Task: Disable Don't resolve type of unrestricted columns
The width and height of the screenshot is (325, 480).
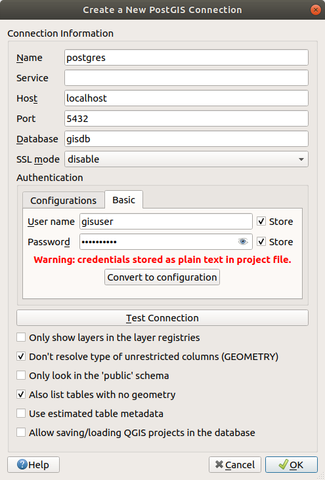Action: (x=21, y=356)
